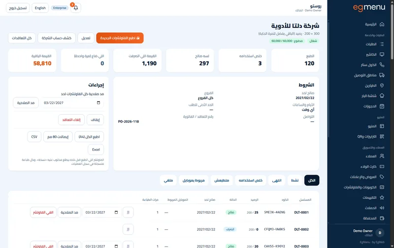Open the notifications bell icon
This screenshot has width=394, height=248.
(76, 8)
